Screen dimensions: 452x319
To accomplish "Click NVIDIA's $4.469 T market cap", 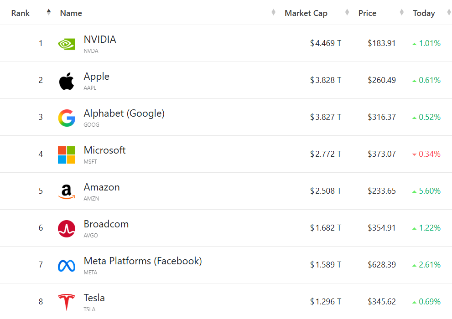I will point(326,43).
